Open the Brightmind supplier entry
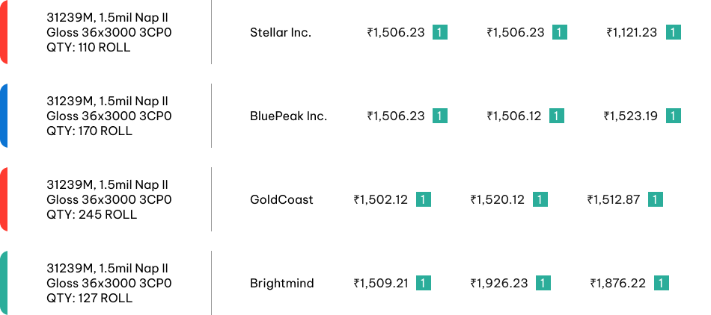711x315 pixels. [281, 284]
